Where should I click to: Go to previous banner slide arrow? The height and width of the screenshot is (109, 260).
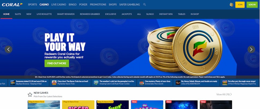point(9,49)
